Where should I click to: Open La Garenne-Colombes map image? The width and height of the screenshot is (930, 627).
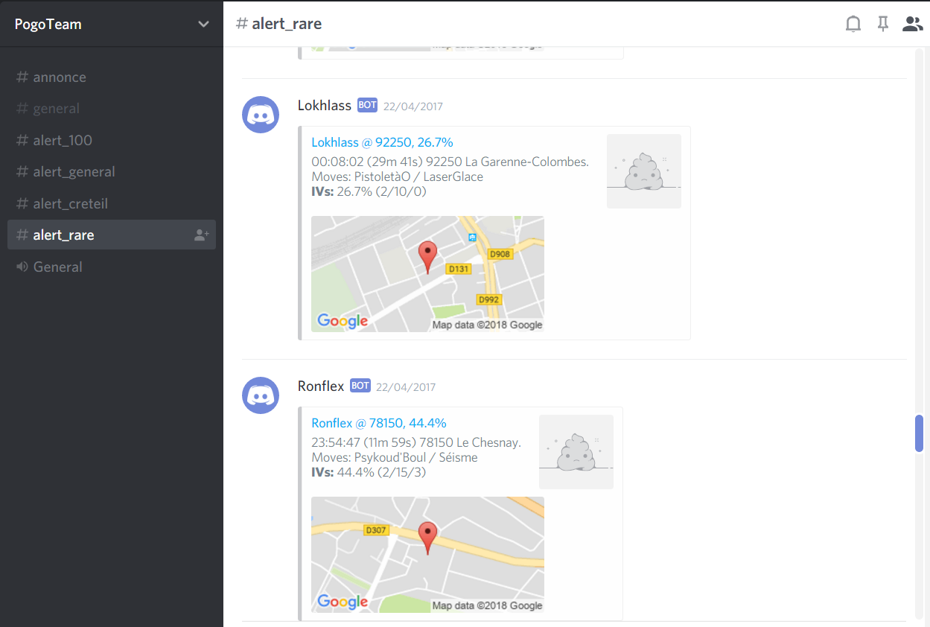coord(427,274)
